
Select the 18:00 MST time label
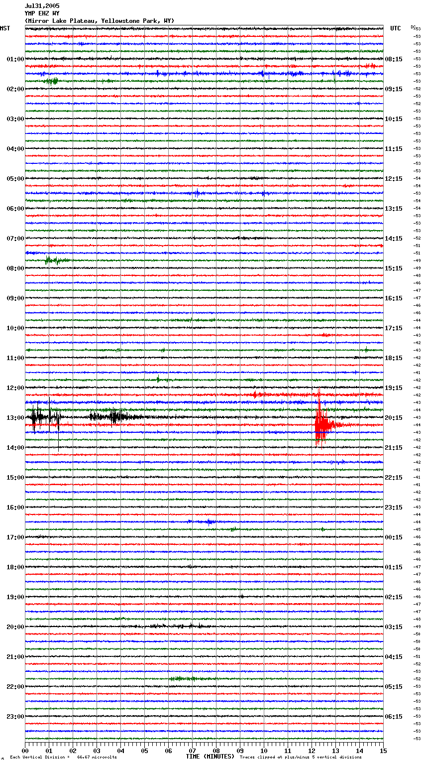coord(15,567)
